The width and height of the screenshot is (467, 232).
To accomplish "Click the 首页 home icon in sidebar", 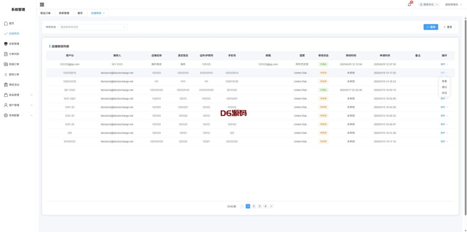I will 5,23.
